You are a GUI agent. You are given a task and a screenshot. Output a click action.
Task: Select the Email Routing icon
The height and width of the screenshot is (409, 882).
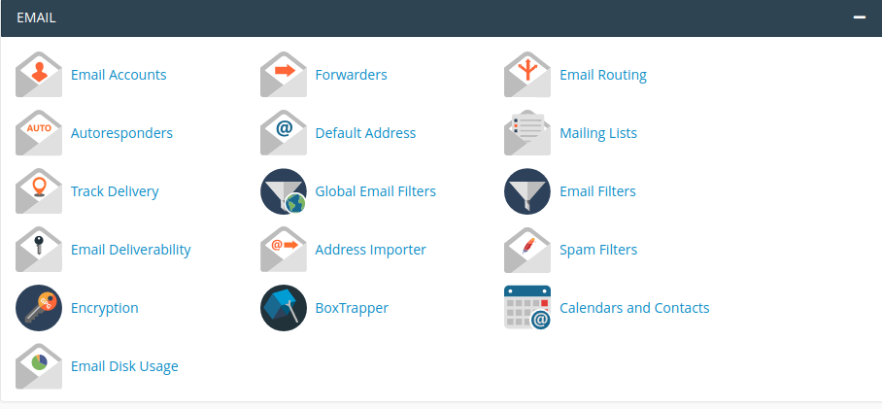pos(527,75)
